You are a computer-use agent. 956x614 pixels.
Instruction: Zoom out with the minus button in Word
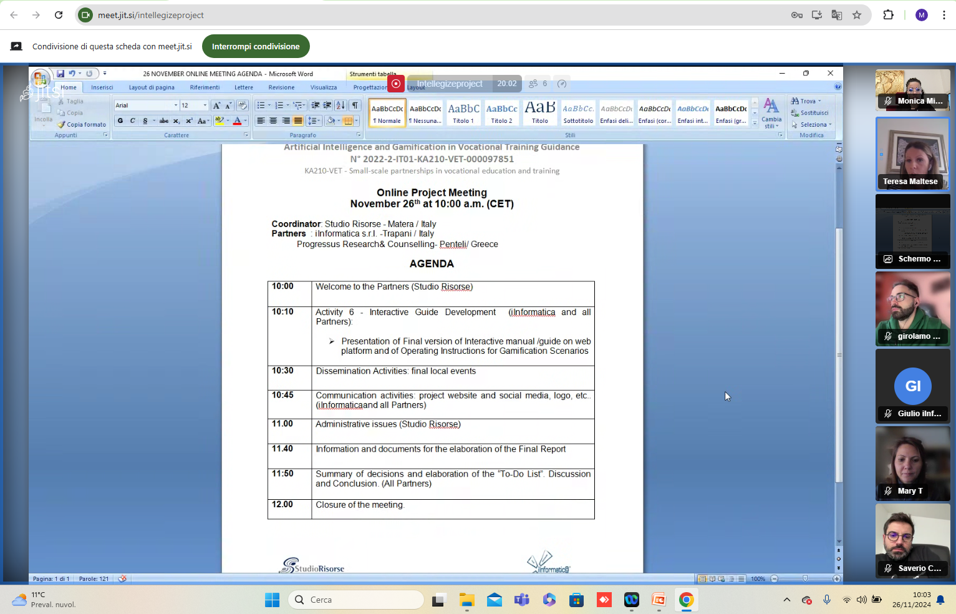point(775,579)
